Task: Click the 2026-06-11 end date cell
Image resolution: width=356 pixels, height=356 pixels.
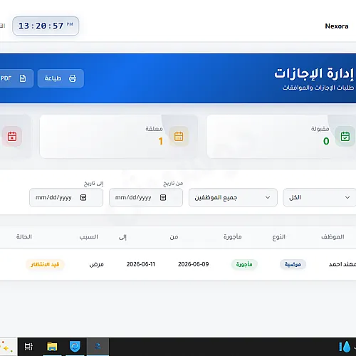Action: click(x=141, y=264)
